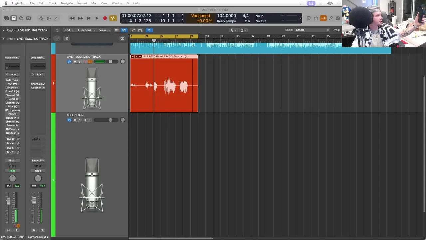Open the Window menu
426x240 pixels.
coord(117,3)
